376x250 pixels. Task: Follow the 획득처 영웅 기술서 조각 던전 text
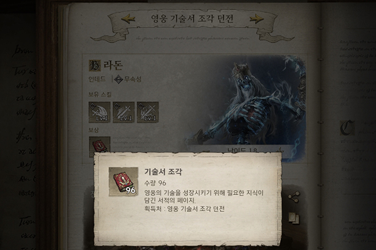pyautogui.click(x=185, y=209)
